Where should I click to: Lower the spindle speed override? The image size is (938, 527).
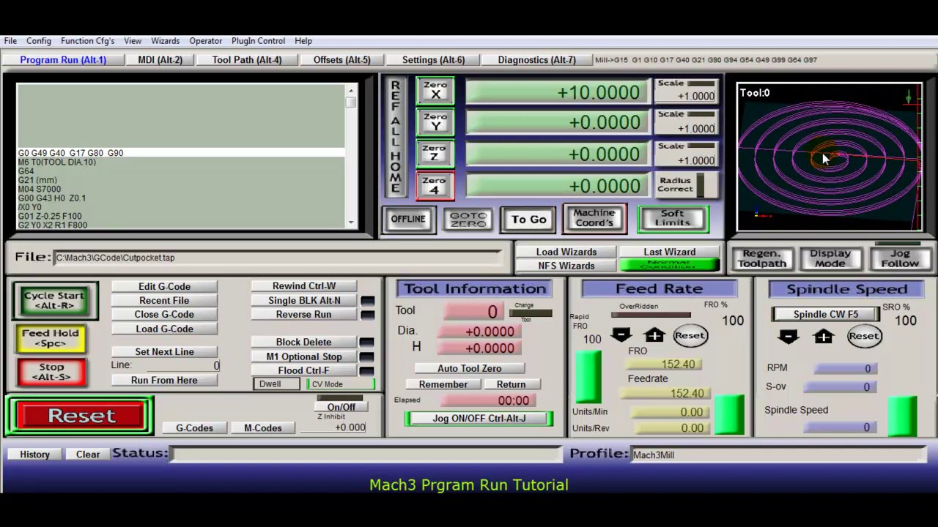[x=789, y=336]
